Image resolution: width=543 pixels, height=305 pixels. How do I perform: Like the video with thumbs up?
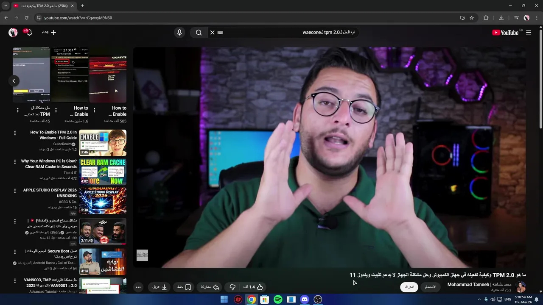point(253,287)
